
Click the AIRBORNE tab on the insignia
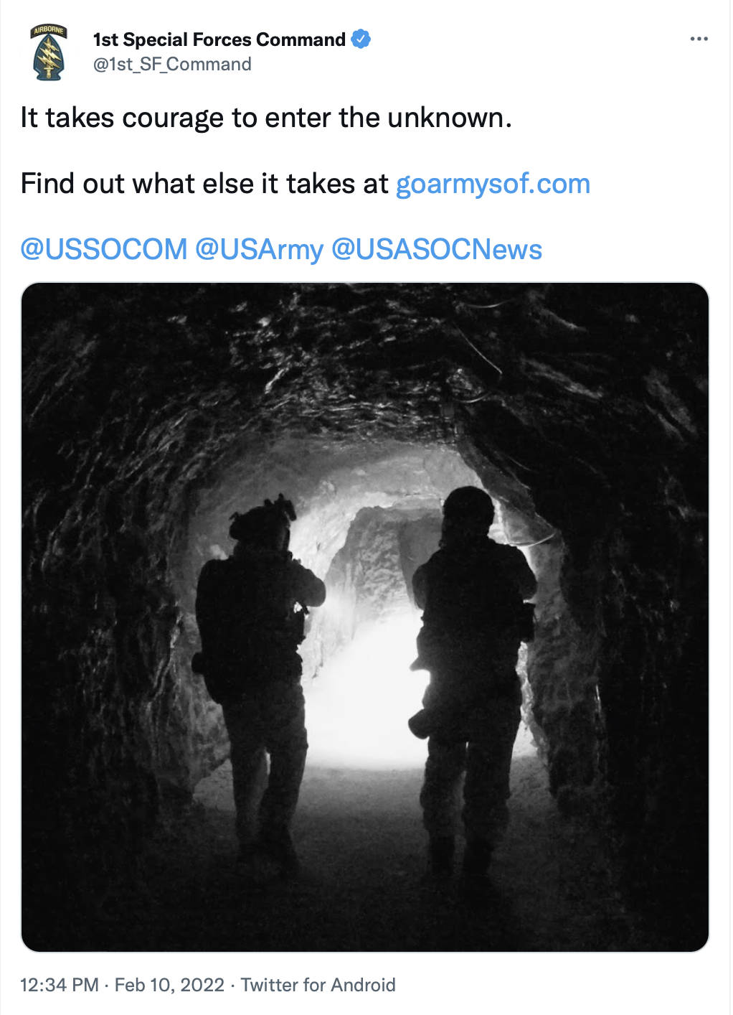tap(49, 31)
